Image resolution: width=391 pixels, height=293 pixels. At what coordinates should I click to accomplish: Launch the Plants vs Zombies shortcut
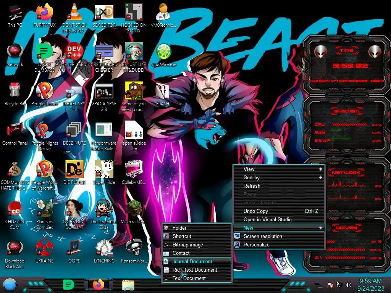[x=44, y=215]
